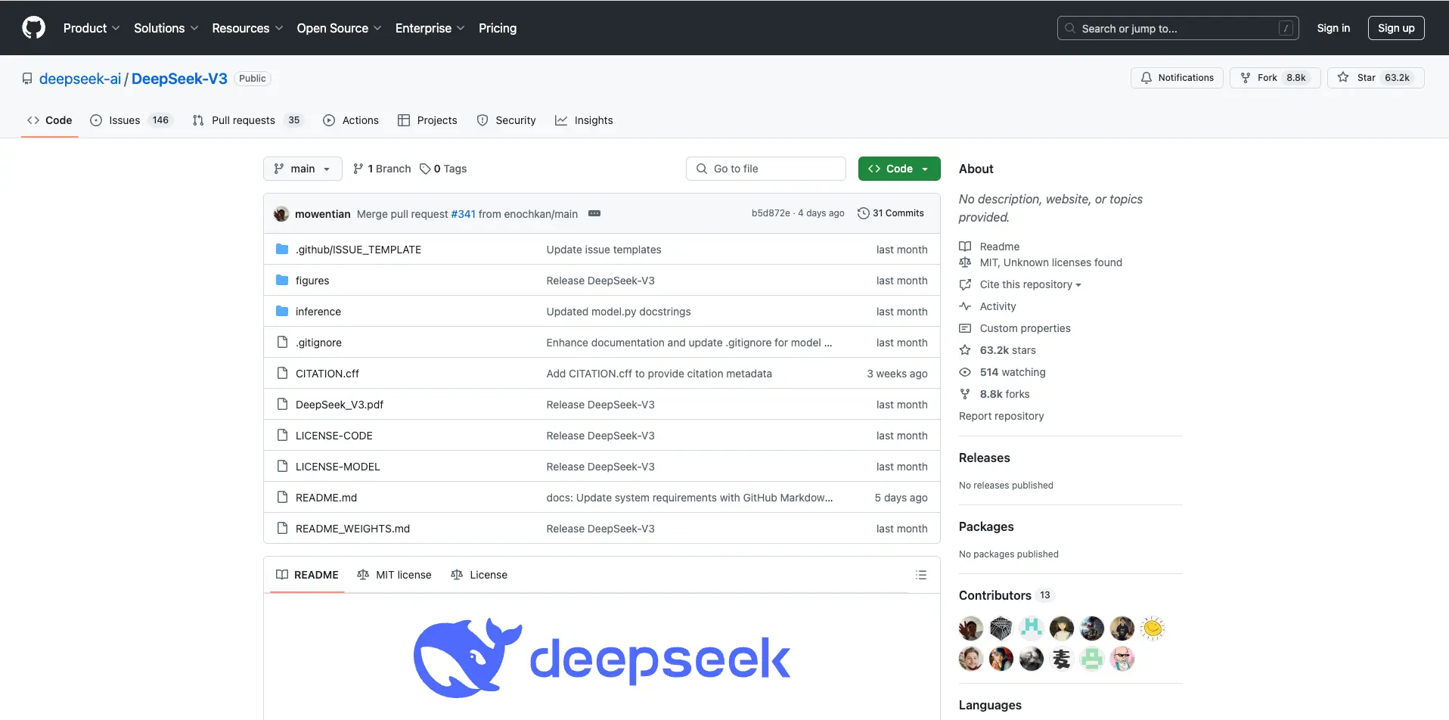Open the DeepSeek-V3 repository link
Screen dimensions: 1449x720
pos(179,79)
